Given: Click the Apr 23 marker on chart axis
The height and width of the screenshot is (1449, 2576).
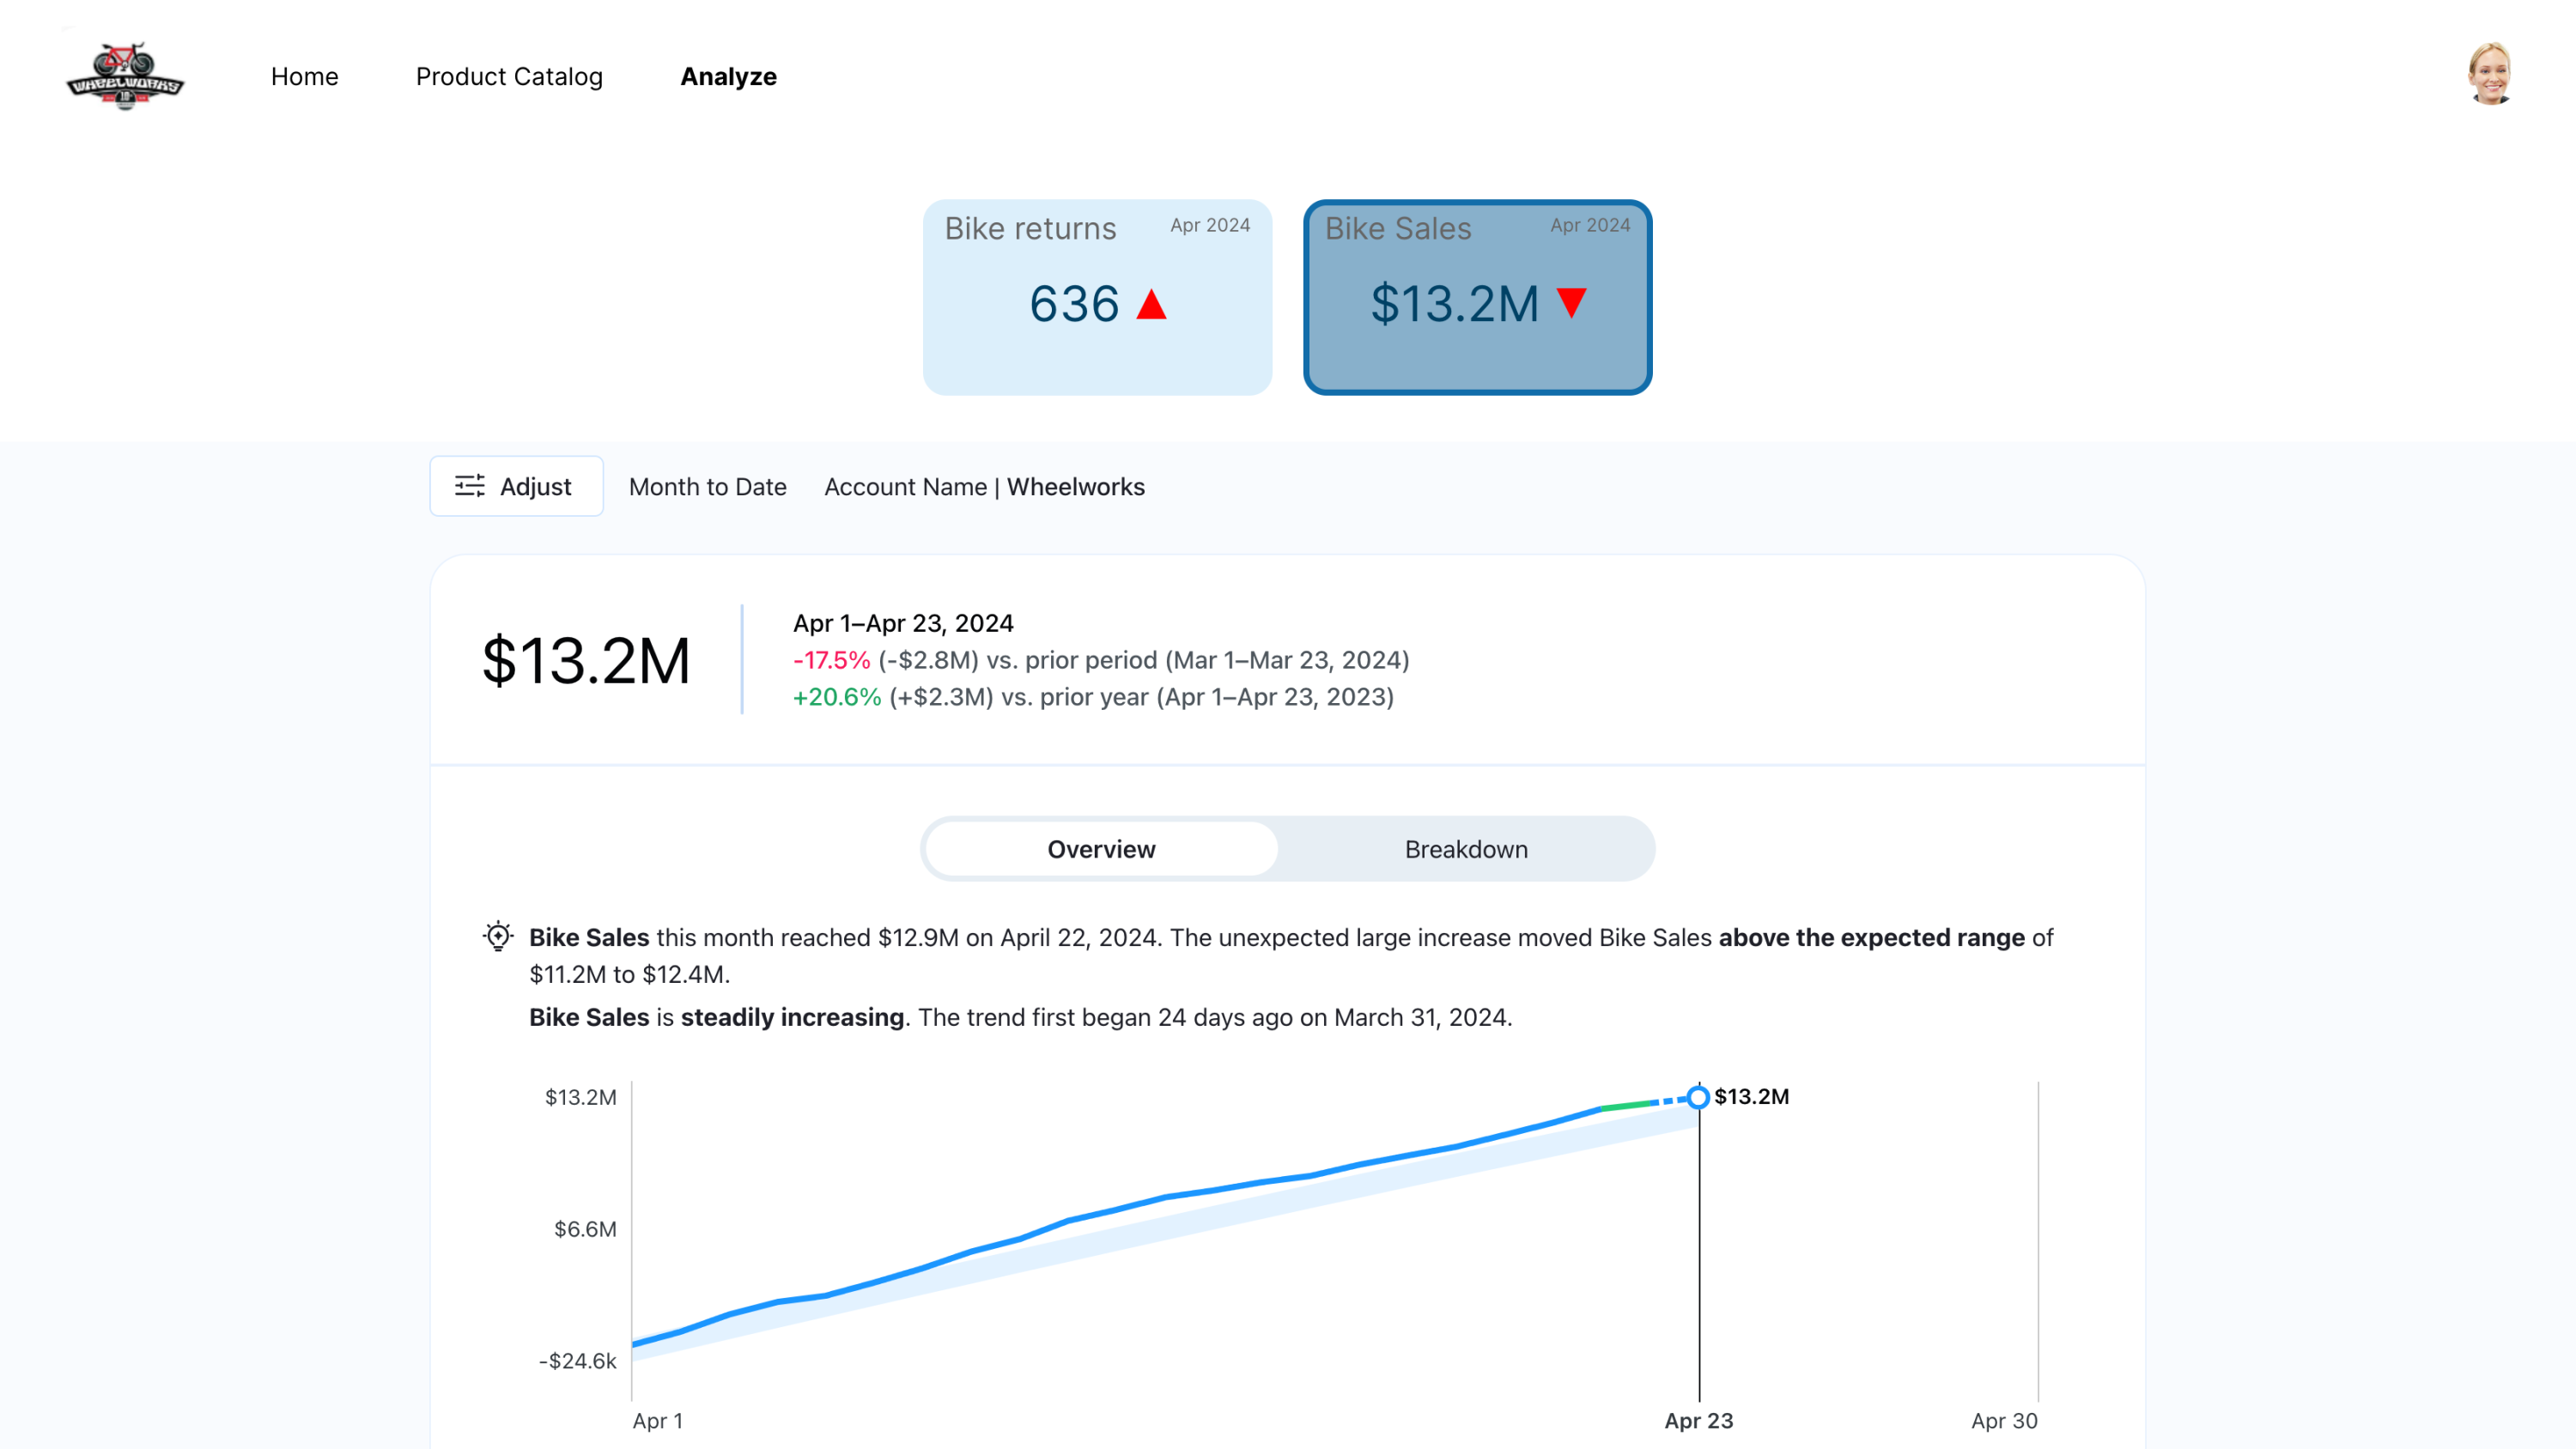Looking at the screenshot, I should click(1698, 1420).
